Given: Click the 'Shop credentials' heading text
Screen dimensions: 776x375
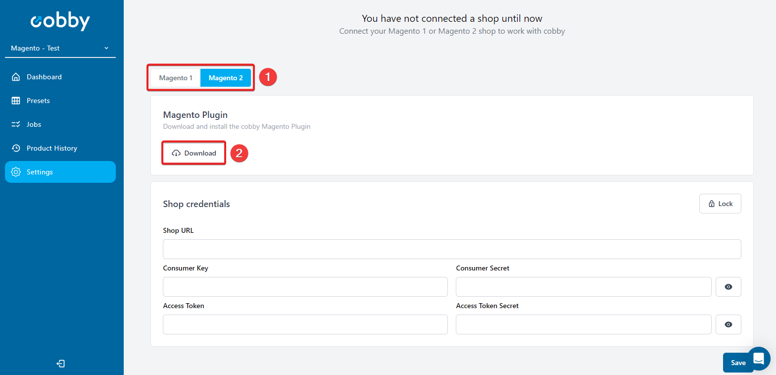Looking at the screenshot, I should (196, 204).
